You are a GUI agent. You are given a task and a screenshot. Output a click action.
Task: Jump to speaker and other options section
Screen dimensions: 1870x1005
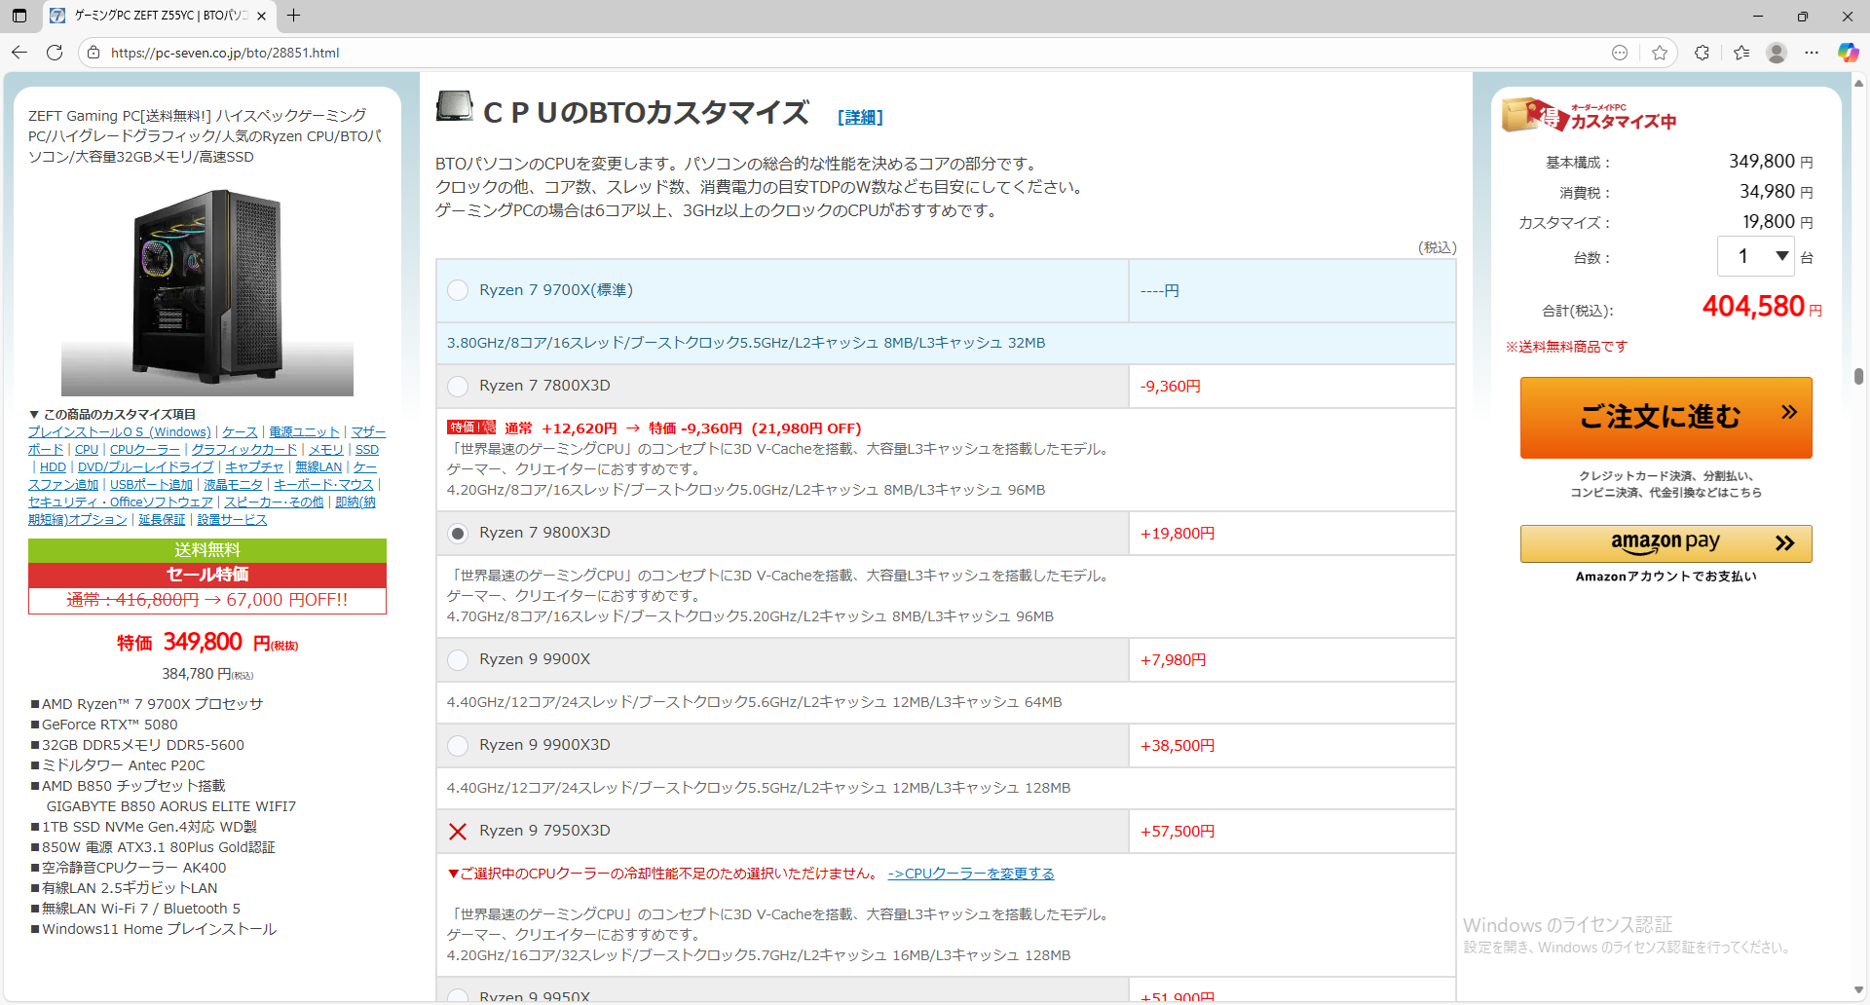pos(274,502)
